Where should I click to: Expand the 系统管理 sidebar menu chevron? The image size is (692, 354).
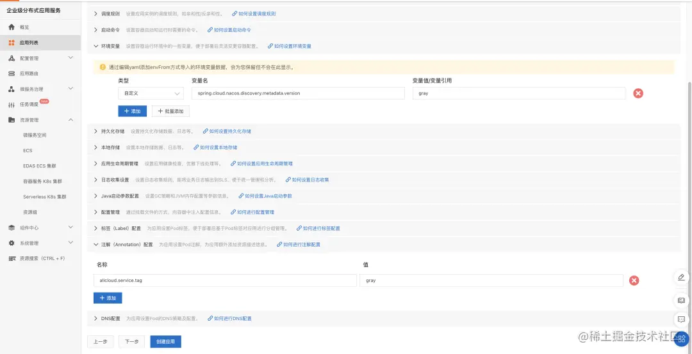70,243
